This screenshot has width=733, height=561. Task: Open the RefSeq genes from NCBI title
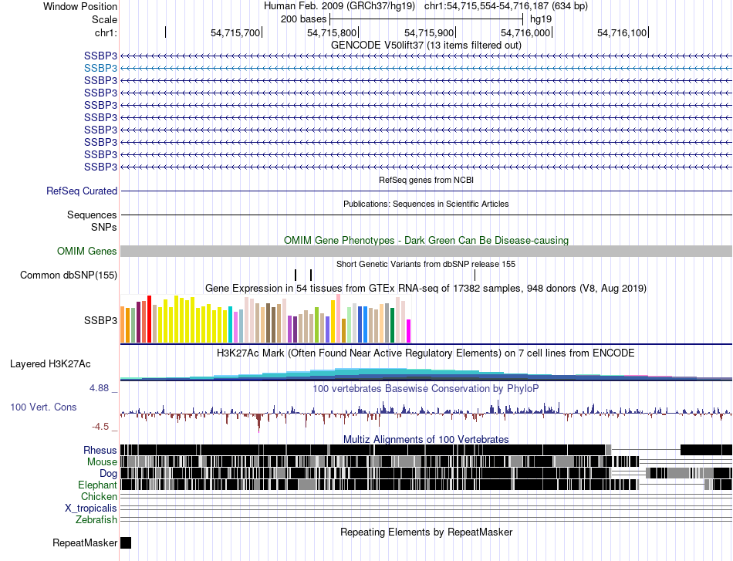click(x=426, y=180)
